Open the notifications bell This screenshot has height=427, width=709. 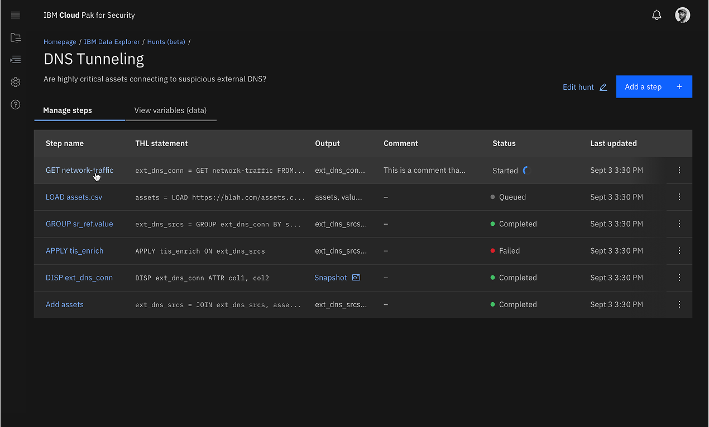(657, 16)
